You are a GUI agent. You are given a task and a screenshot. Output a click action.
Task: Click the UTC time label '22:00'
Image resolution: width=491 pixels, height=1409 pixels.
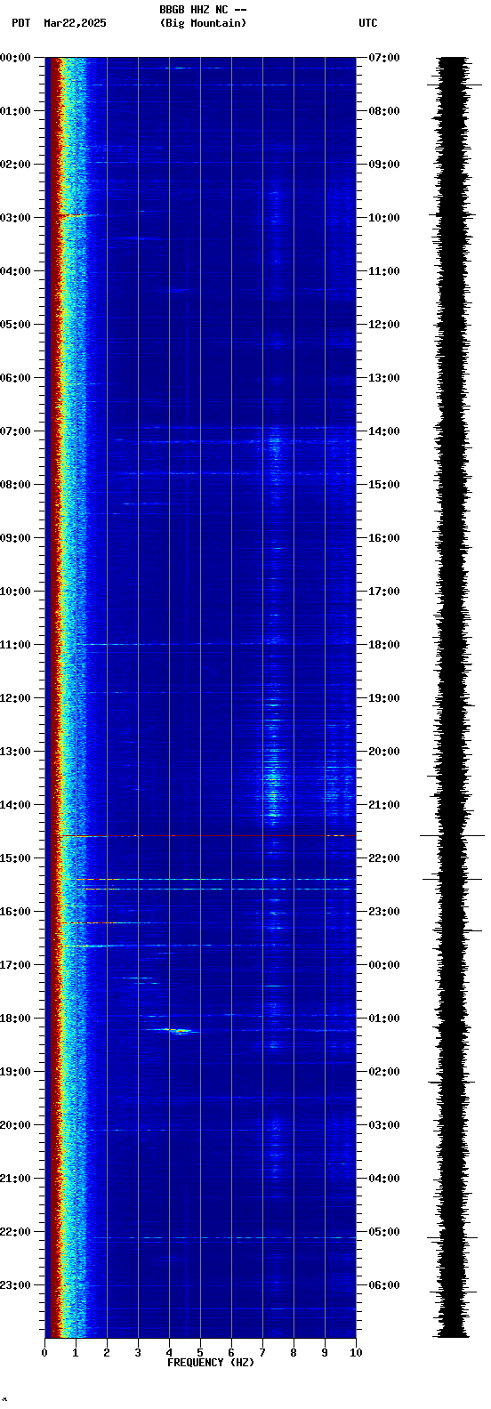(x=384, y=858)
